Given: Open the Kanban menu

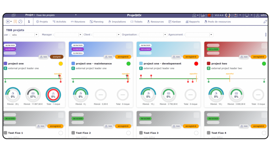Looking at the screenshot, I should pyautogui.click(x=174, y=22).
